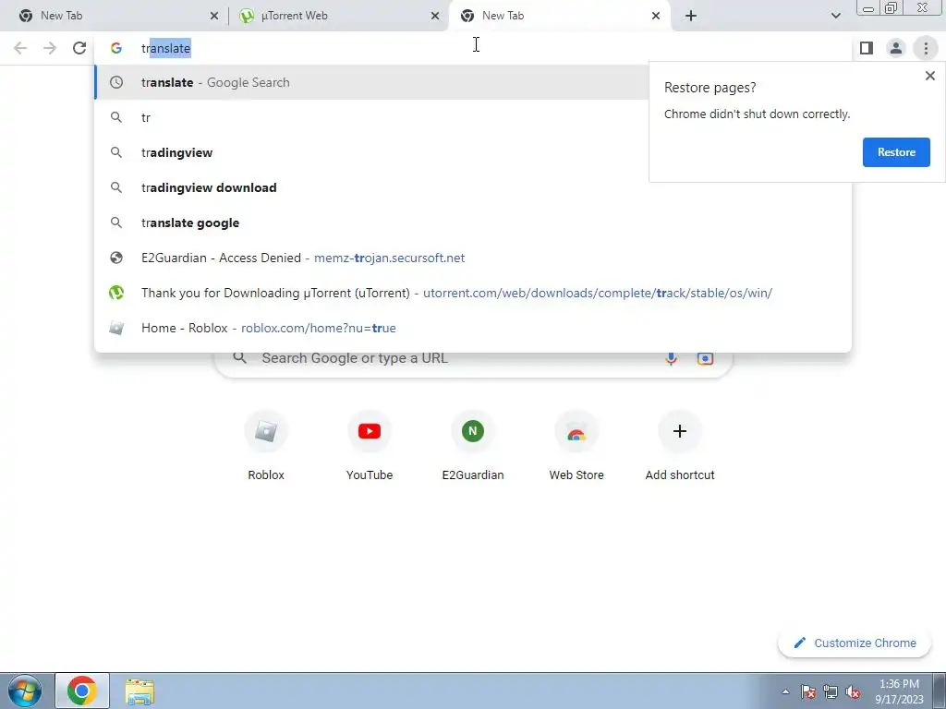Open the side panel icon
Screen dimensions: 946x709
867,48
